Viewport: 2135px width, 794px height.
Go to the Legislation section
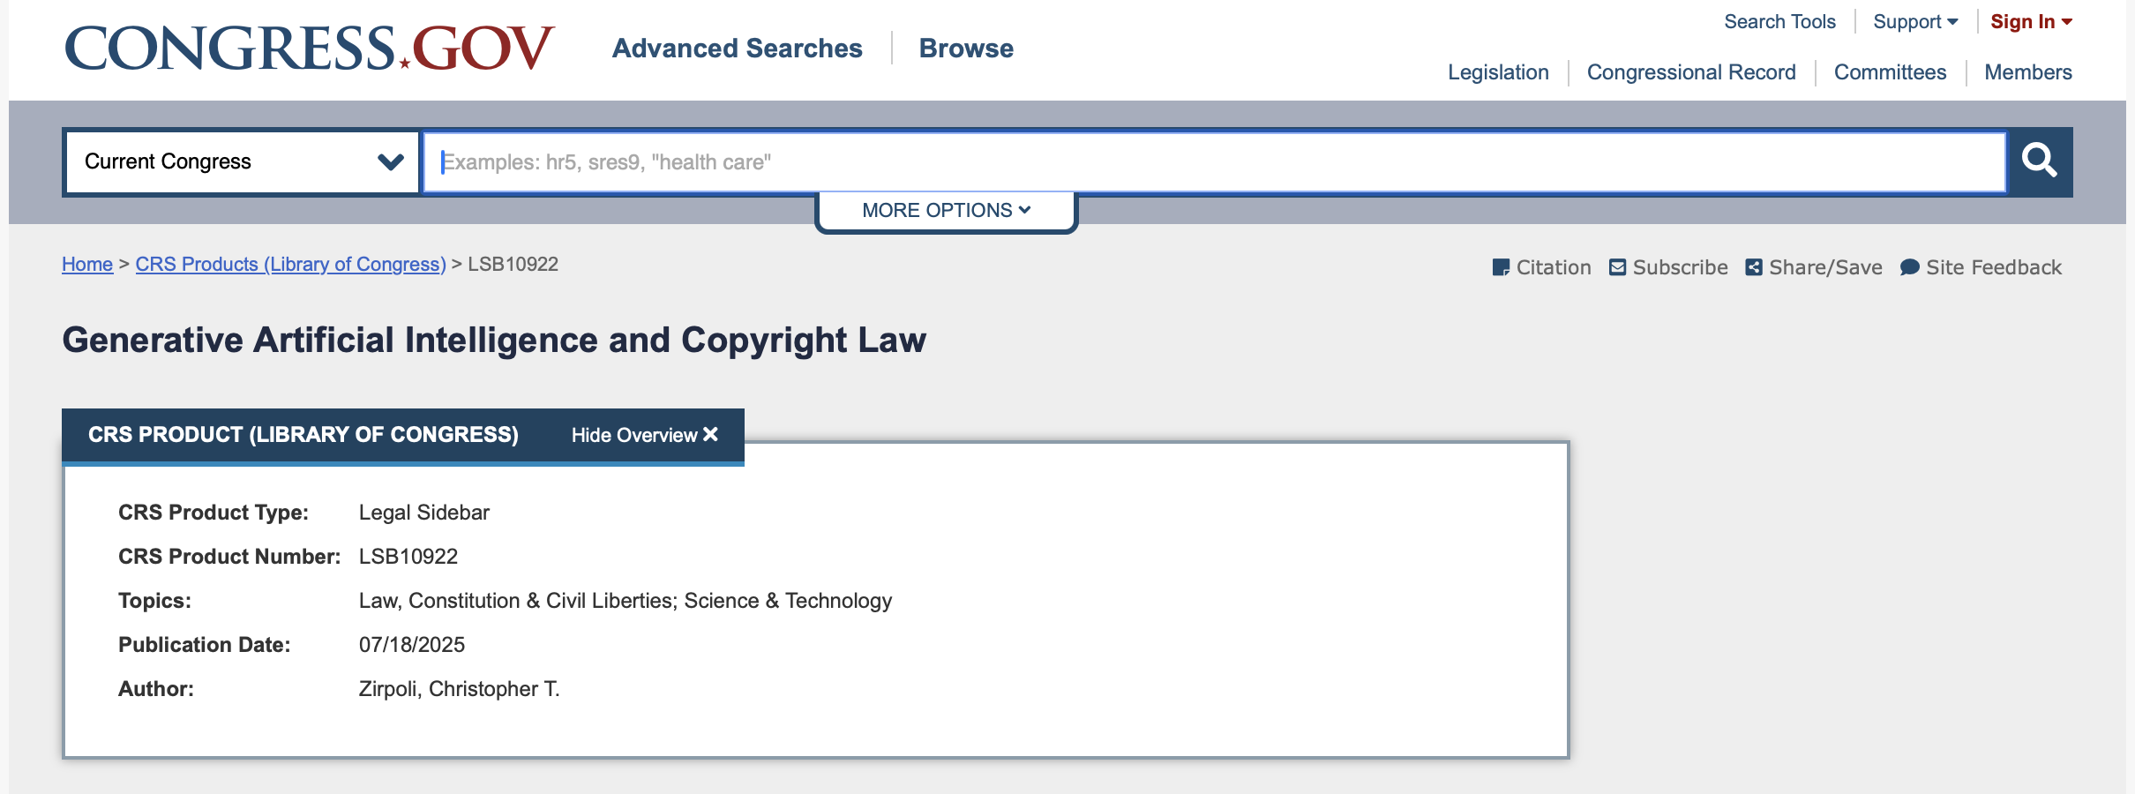click(1498, 72)
